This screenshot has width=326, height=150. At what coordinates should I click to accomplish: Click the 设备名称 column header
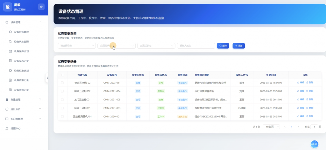click(x=82, y=75)
